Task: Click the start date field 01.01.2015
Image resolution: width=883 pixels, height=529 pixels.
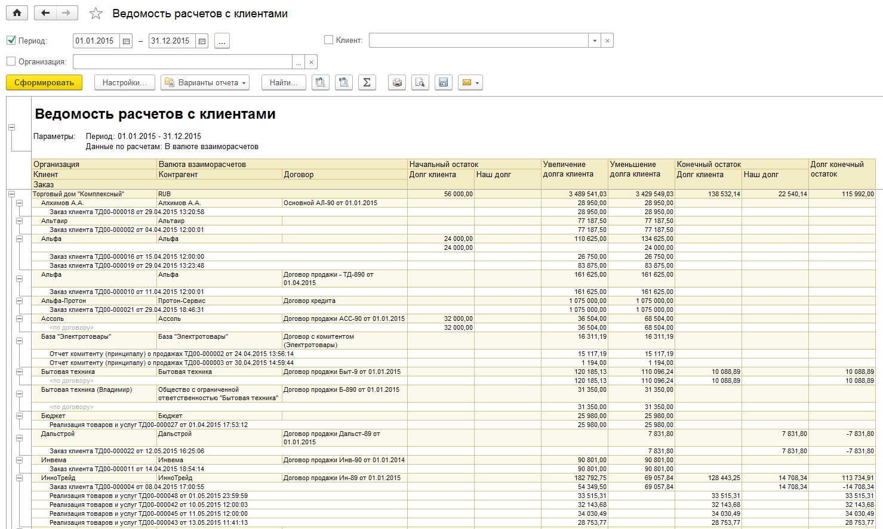Action: coord(96,41)
